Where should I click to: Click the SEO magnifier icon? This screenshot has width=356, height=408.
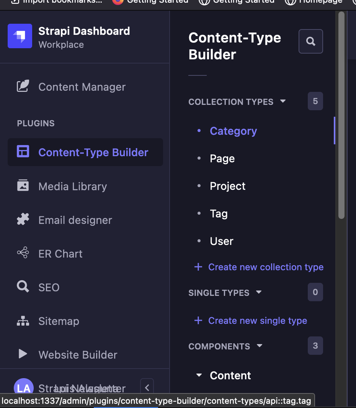23,287
